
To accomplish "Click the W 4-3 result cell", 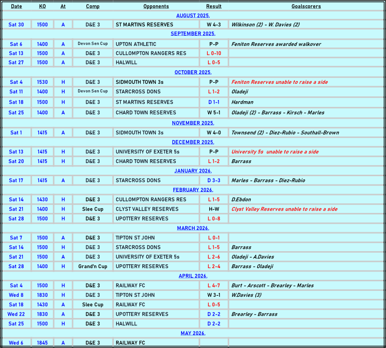I will pyautogui.click(x=214, y=25).
